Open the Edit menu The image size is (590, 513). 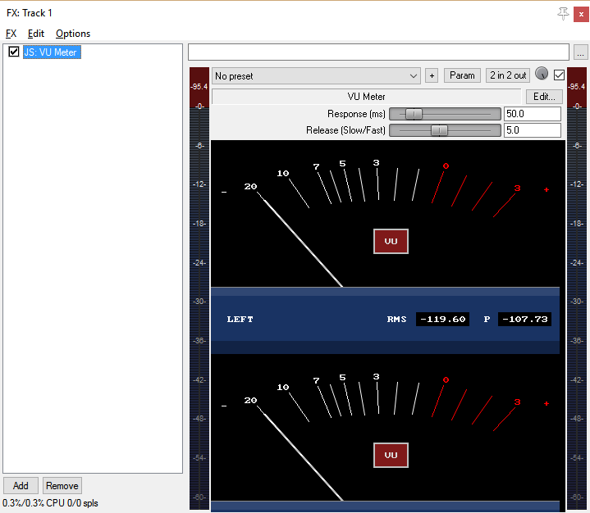(x=36, y=34)
